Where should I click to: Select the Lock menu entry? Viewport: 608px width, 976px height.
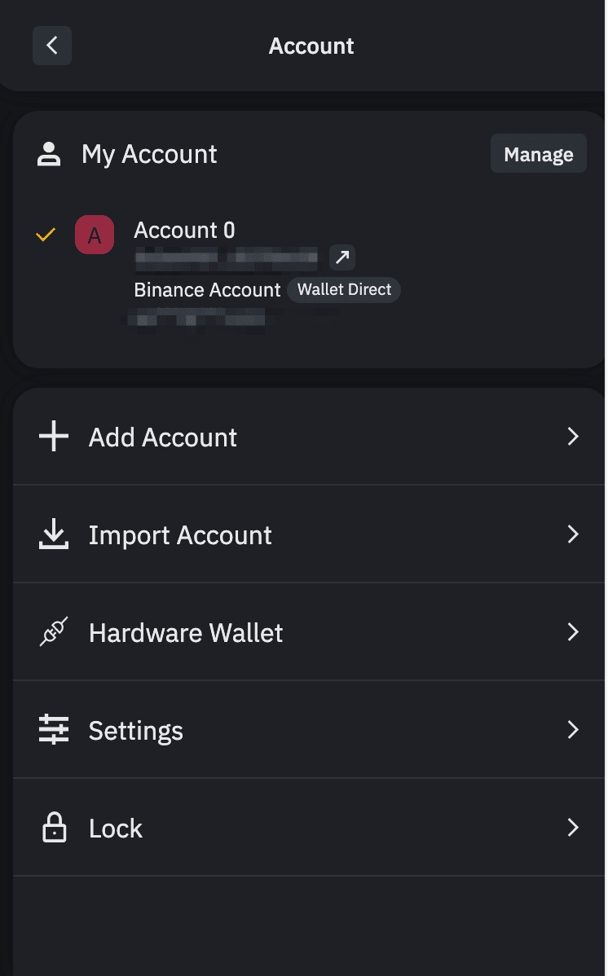[x=116, y=829]
